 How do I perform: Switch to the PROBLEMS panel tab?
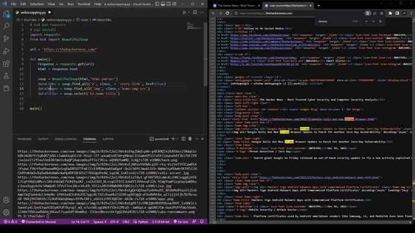click(25, 139)
